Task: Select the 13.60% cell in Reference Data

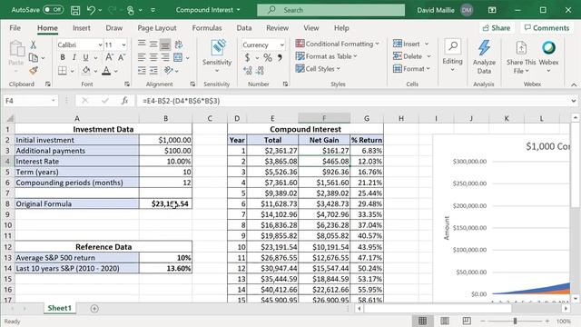Action: pos(165,269)
